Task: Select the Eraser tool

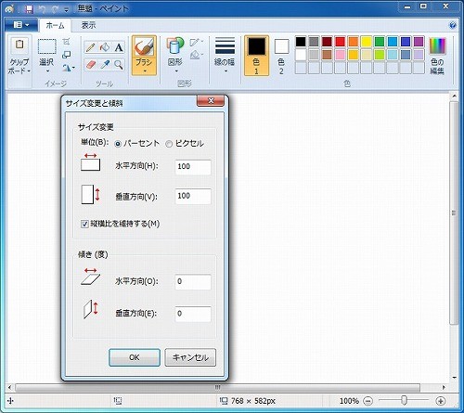Action: coord(90,65)
